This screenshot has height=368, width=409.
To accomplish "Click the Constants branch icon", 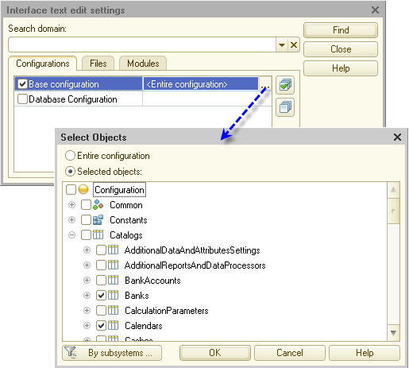I will (x=98, y=220).
